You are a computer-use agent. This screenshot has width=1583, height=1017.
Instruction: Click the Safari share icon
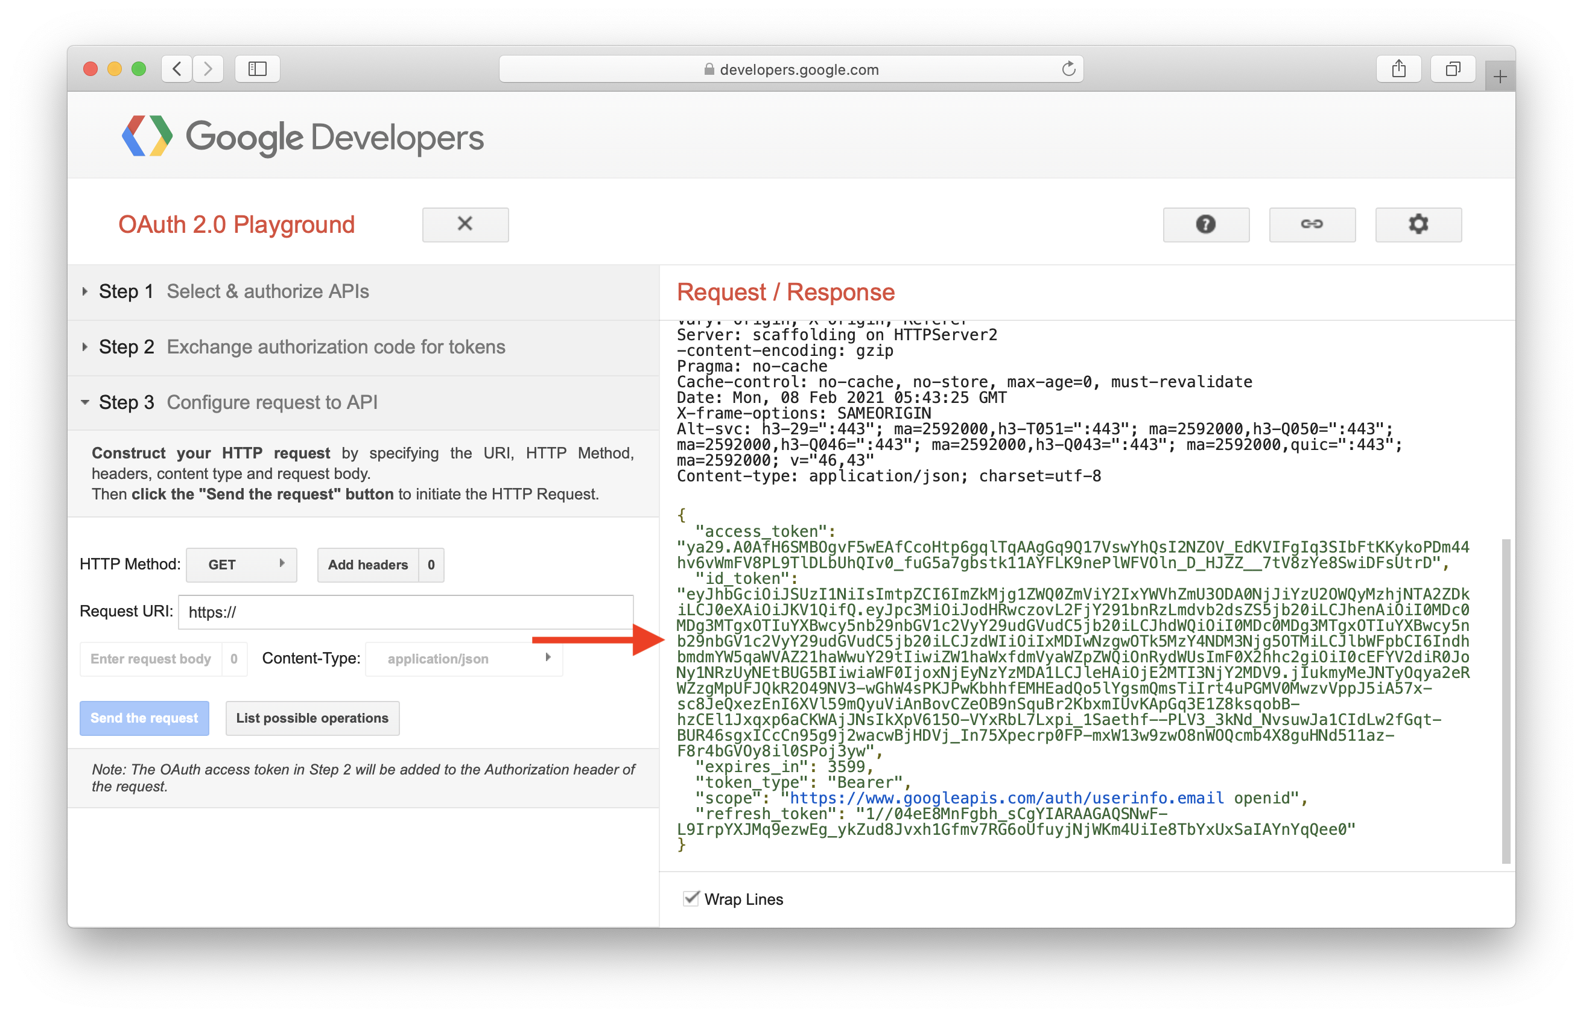pos(1399,68)
